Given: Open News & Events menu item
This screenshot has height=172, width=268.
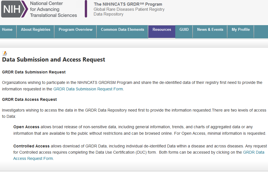Looking at the screenshot, I should click(x=210, y=29).
